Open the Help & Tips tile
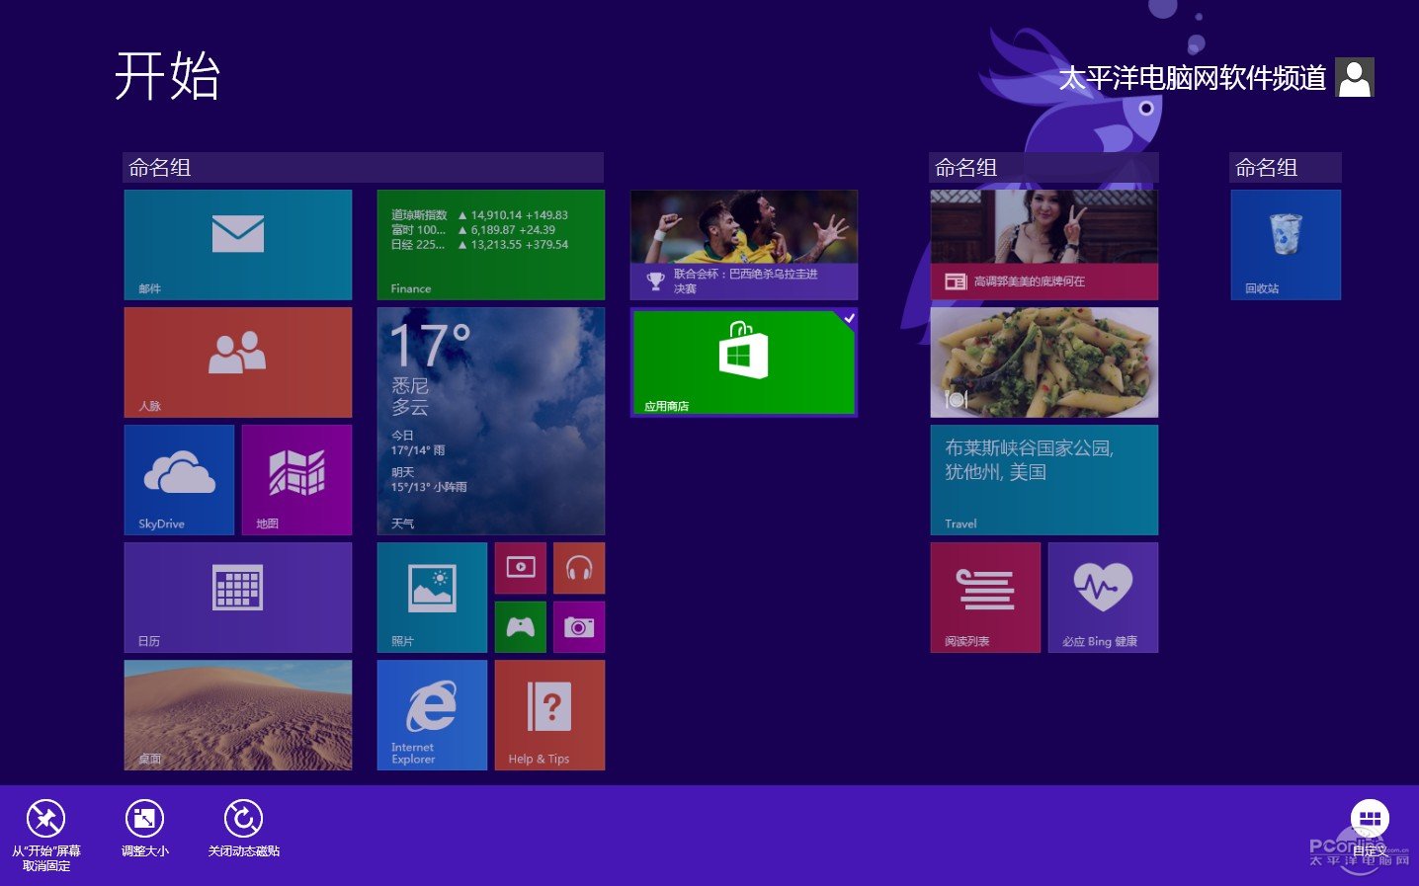The width and height of the screenshot is (1419, 886). point(549,715)
